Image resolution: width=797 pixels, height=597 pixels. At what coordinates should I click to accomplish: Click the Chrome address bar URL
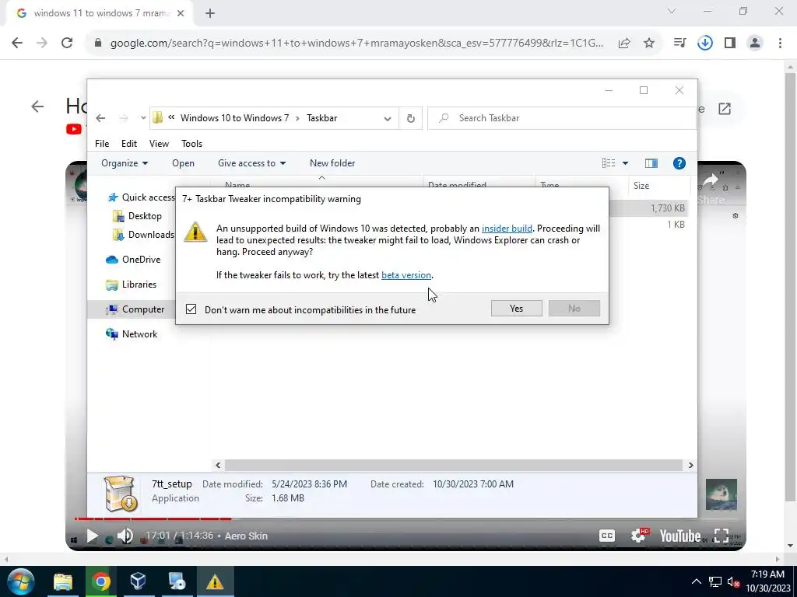(x=356, y=44)
